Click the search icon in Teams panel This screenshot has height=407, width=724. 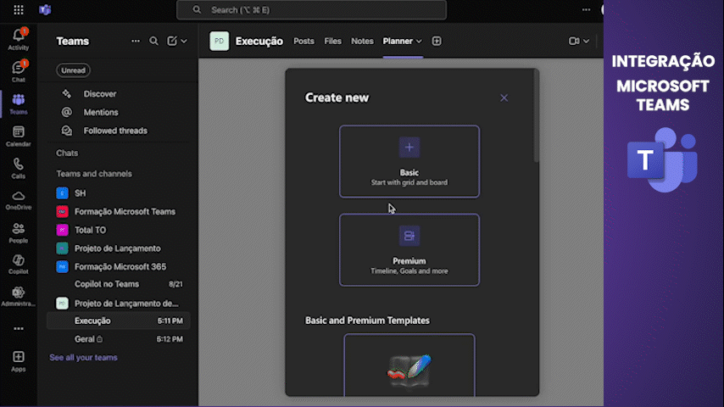coord(153,41)
